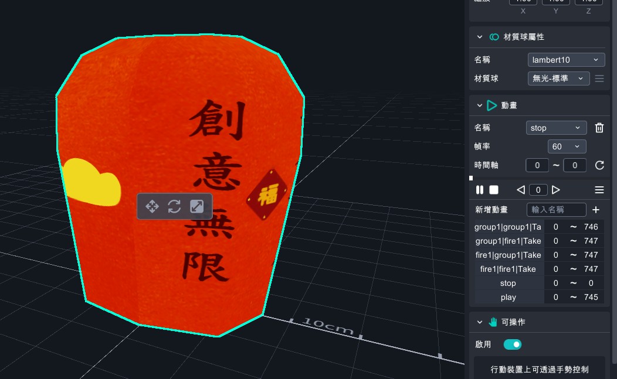Collapse the 材質球屬性 section
Screen dimensions: 617x379
[480, 37]
